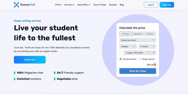Click the green marker beside Negotiable price
The image size is (188, 94).
(x=55, y=79)
